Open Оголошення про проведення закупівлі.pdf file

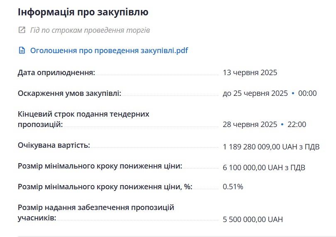coord(109,51)
